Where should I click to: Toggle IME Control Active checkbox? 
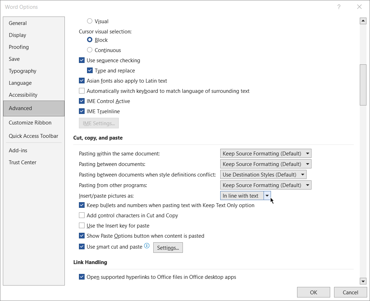click(x=82, y=101)
